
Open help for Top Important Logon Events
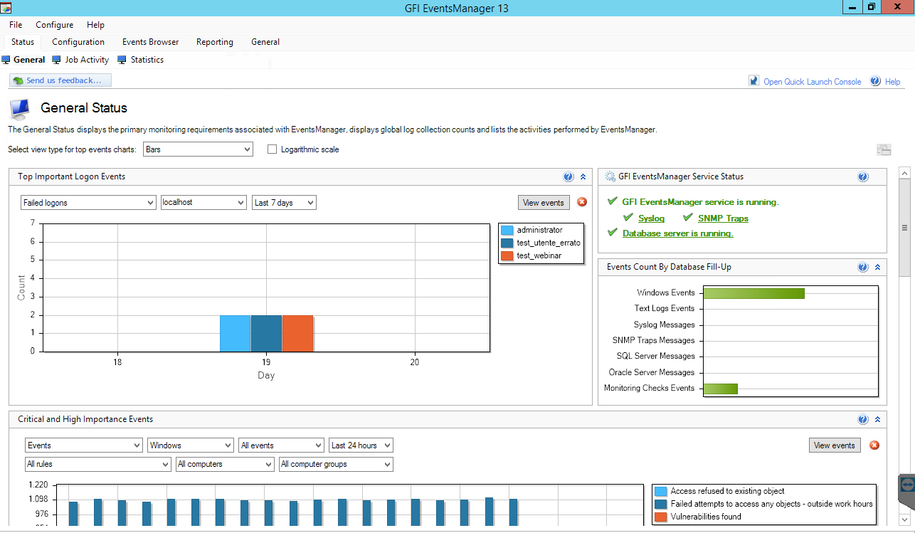coord(568,176)
